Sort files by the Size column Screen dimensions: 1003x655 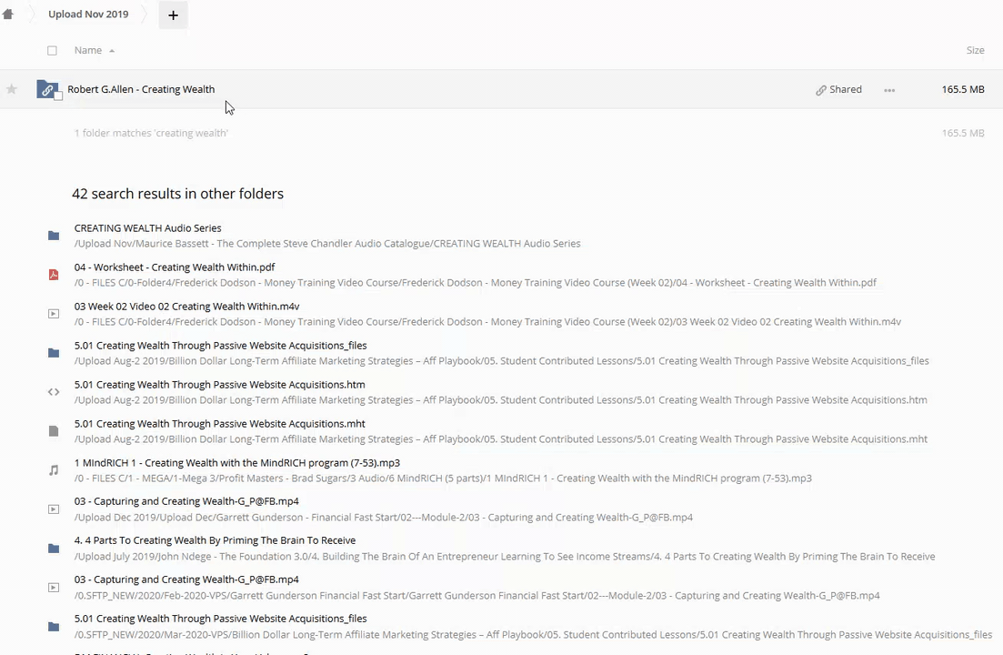tap(975, 51)
